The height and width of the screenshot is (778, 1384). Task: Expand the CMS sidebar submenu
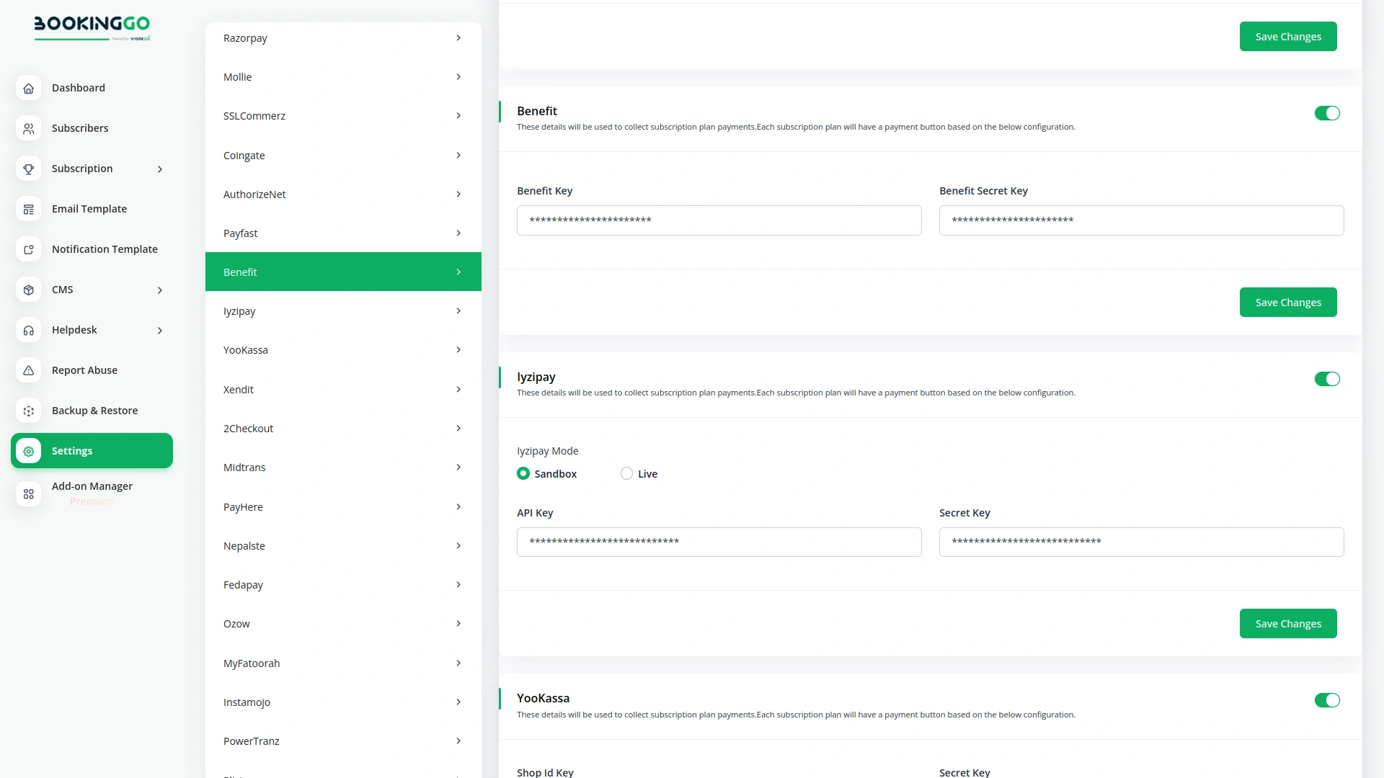coord(159,290)
